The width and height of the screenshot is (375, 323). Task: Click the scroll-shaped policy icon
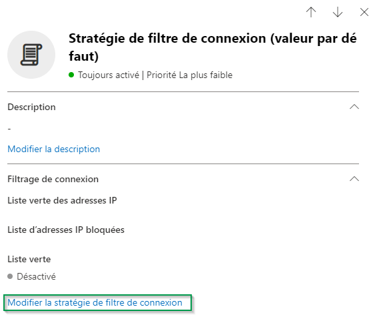click(31, 55)
